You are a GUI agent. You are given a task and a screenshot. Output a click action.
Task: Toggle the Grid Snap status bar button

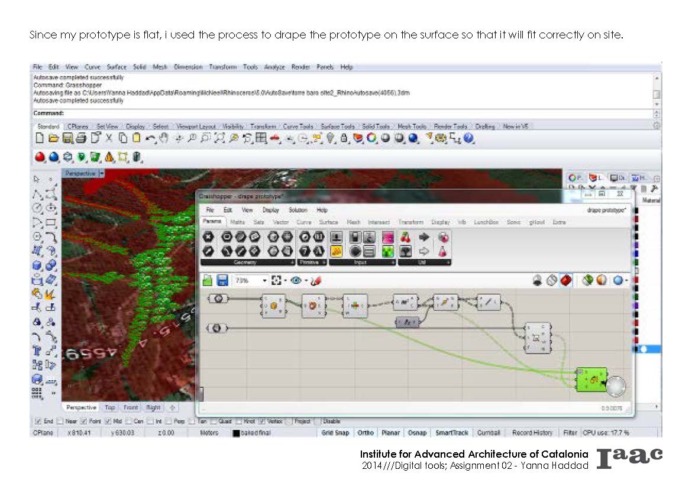(x=335, y=433)
